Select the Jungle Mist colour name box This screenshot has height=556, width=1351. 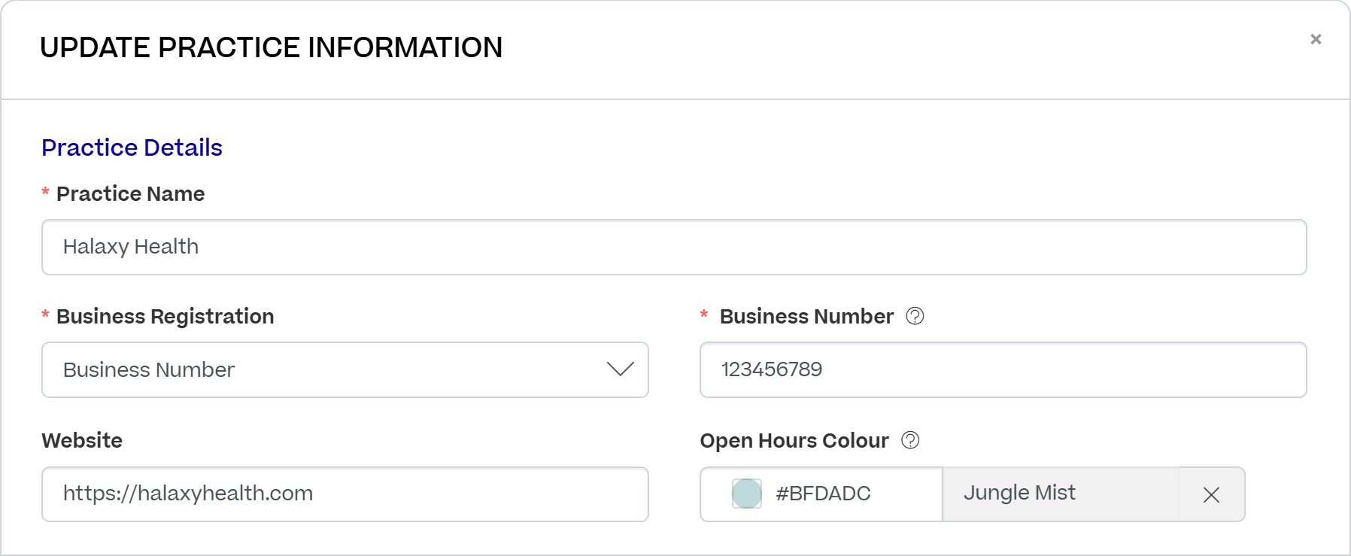coord(1059,494)
